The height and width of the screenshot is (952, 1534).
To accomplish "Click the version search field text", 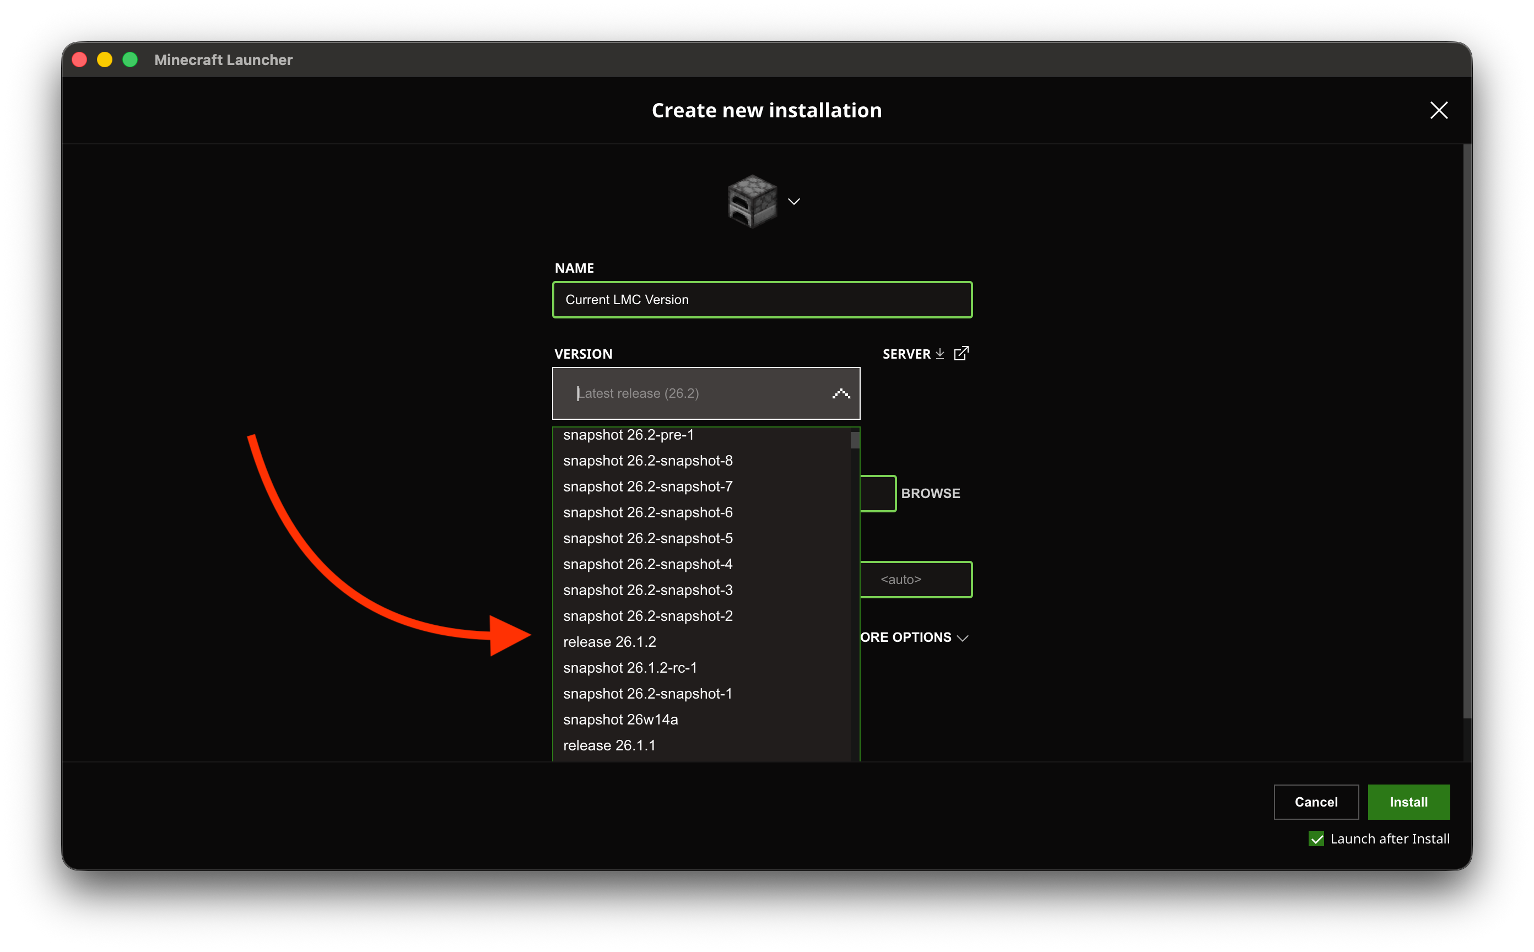I will click(x=638, y=393).
